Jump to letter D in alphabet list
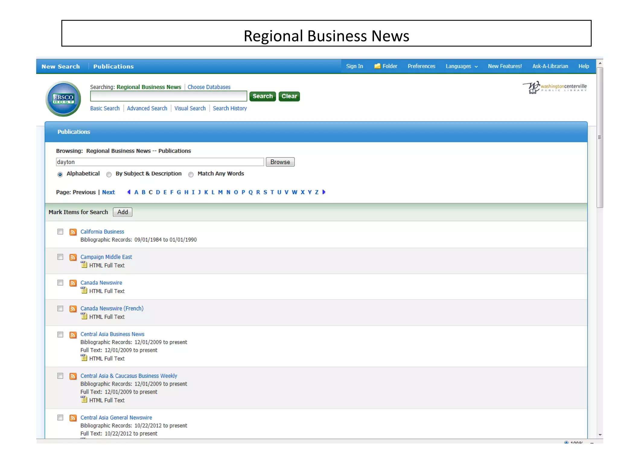This screenshot has width=618, height=464. coord(158,192)
